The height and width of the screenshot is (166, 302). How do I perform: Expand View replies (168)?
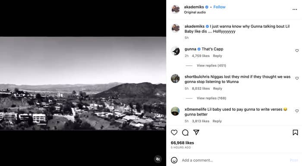[x=211, y=98]
